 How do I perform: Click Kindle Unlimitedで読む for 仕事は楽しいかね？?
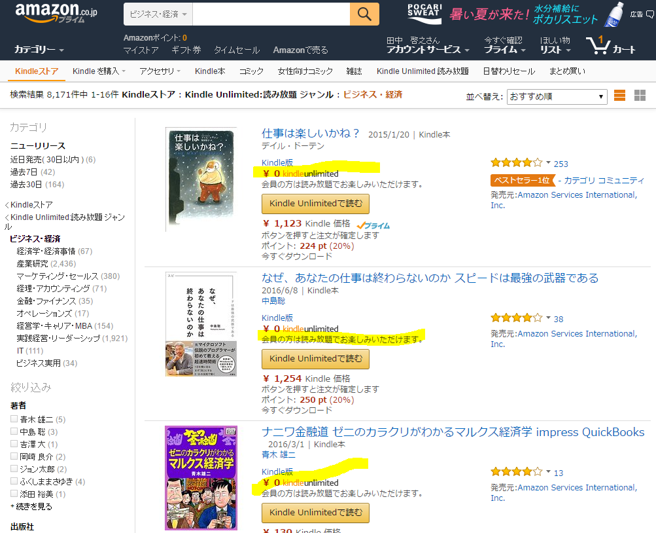pos(315,204)
